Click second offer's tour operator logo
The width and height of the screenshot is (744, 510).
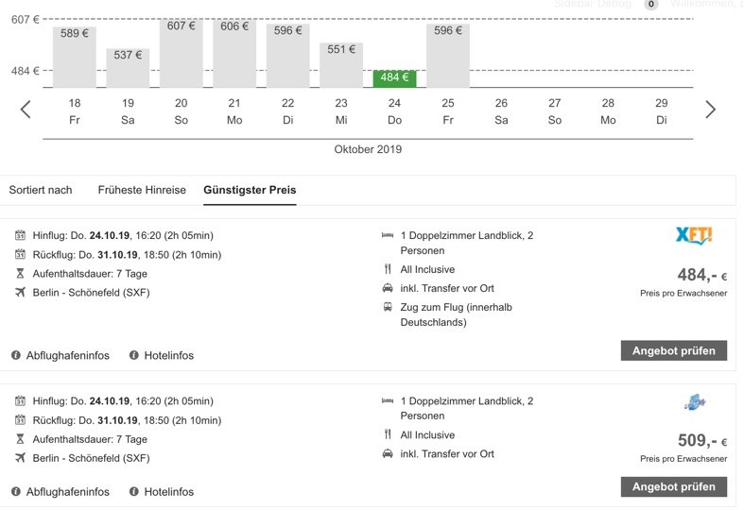[x=695, y=403]
